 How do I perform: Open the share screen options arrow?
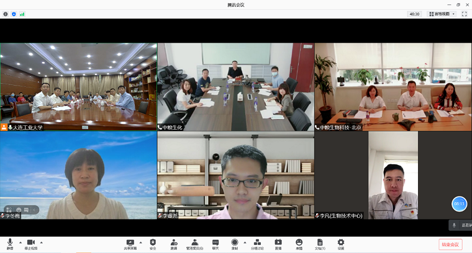[140, 242]
